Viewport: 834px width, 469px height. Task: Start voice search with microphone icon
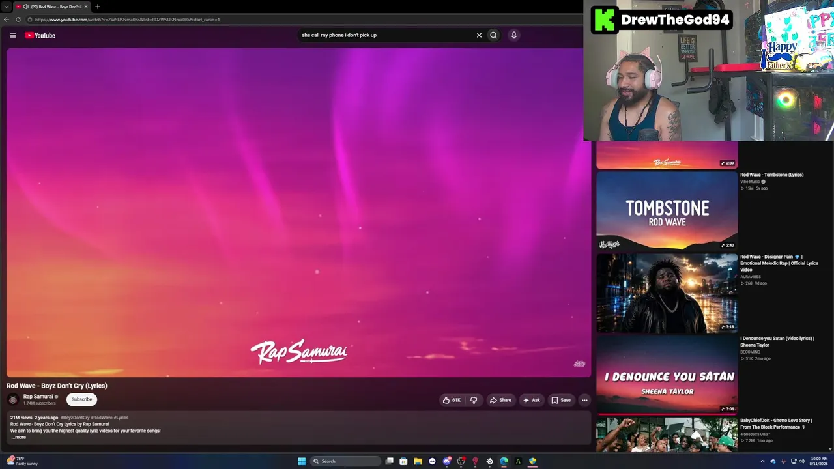pyautogui.click(x=514, y=35)
